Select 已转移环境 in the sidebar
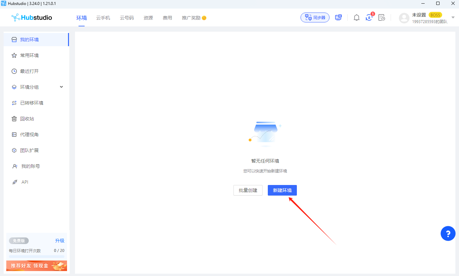 tap(36, 103)
